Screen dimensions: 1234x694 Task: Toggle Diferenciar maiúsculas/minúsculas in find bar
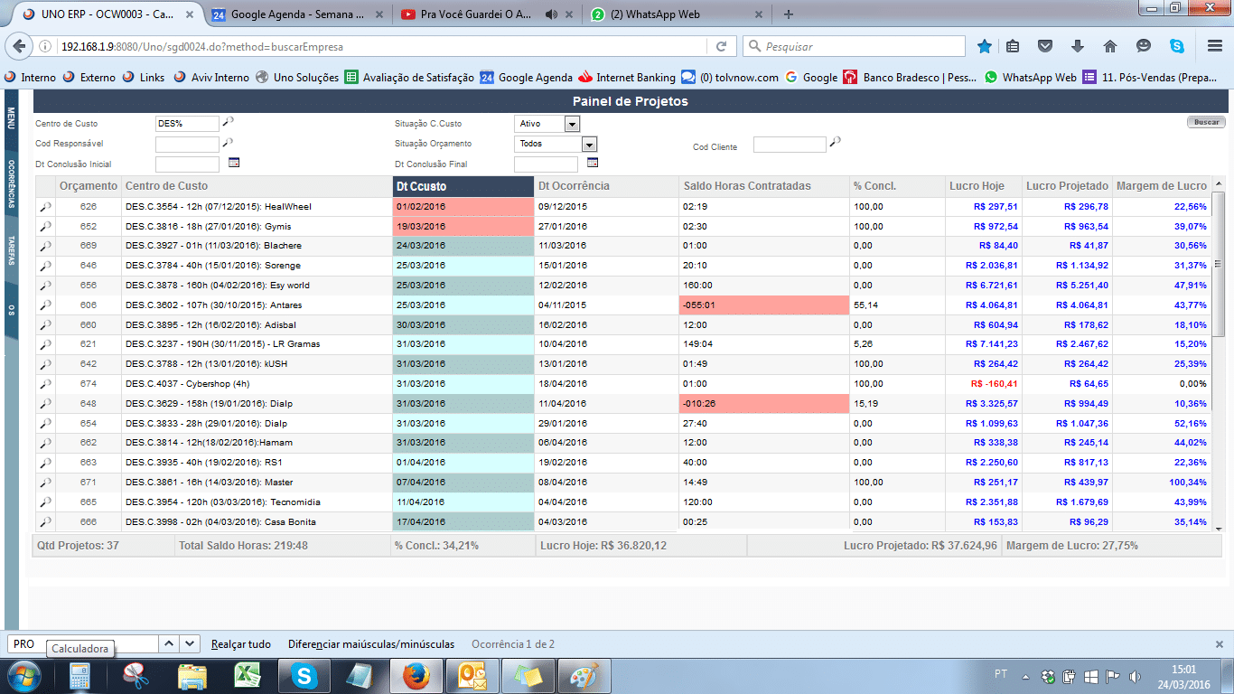tap(370, 644)
